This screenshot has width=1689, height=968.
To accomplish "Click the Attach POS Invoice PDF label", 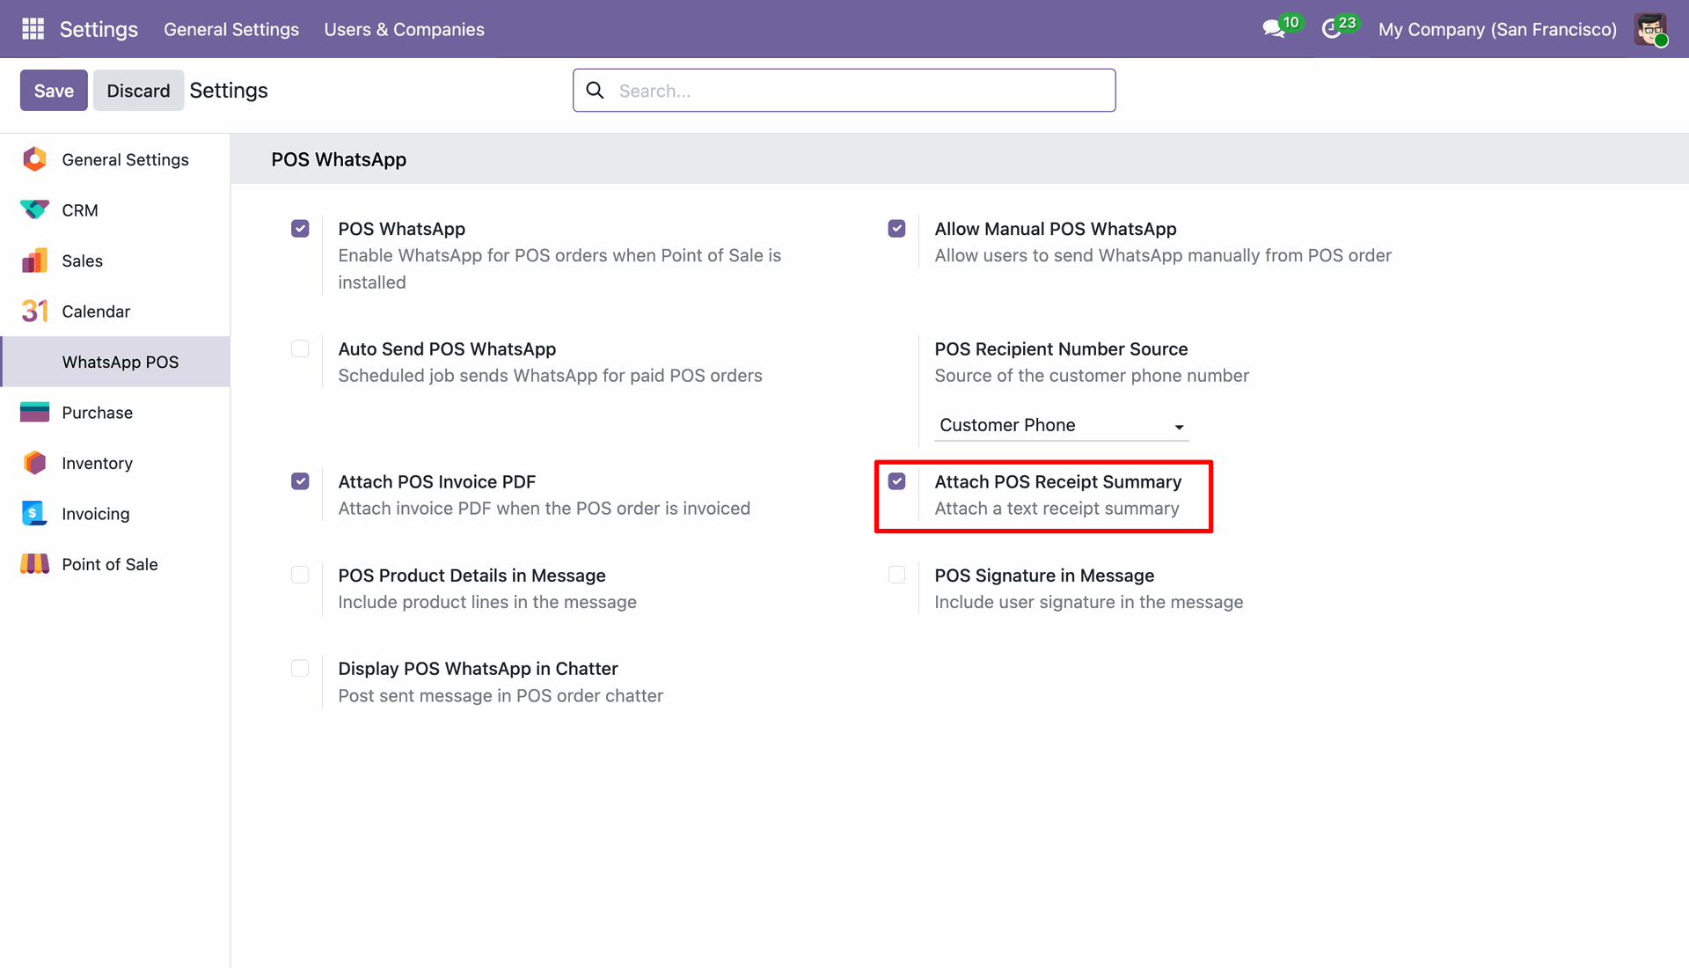I will tap(437, 481).
